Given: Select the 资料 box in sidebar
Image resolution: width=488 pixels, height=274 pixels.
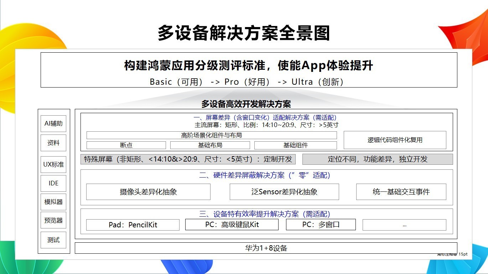Looking at the screenshot, I should 53,143.
